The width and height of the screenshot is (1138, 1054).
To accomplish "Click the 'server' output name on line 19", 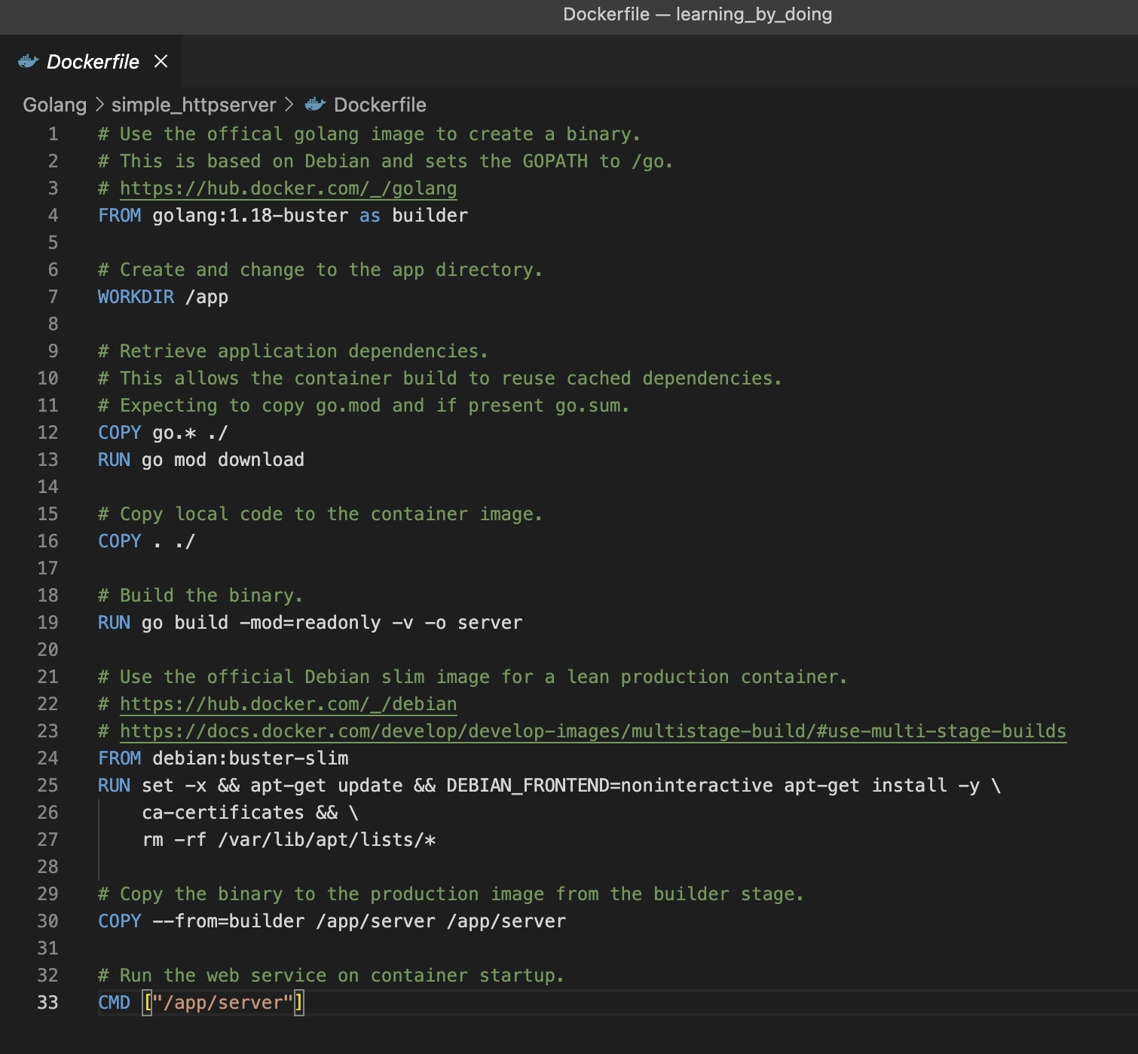I will tap(490, 623).
